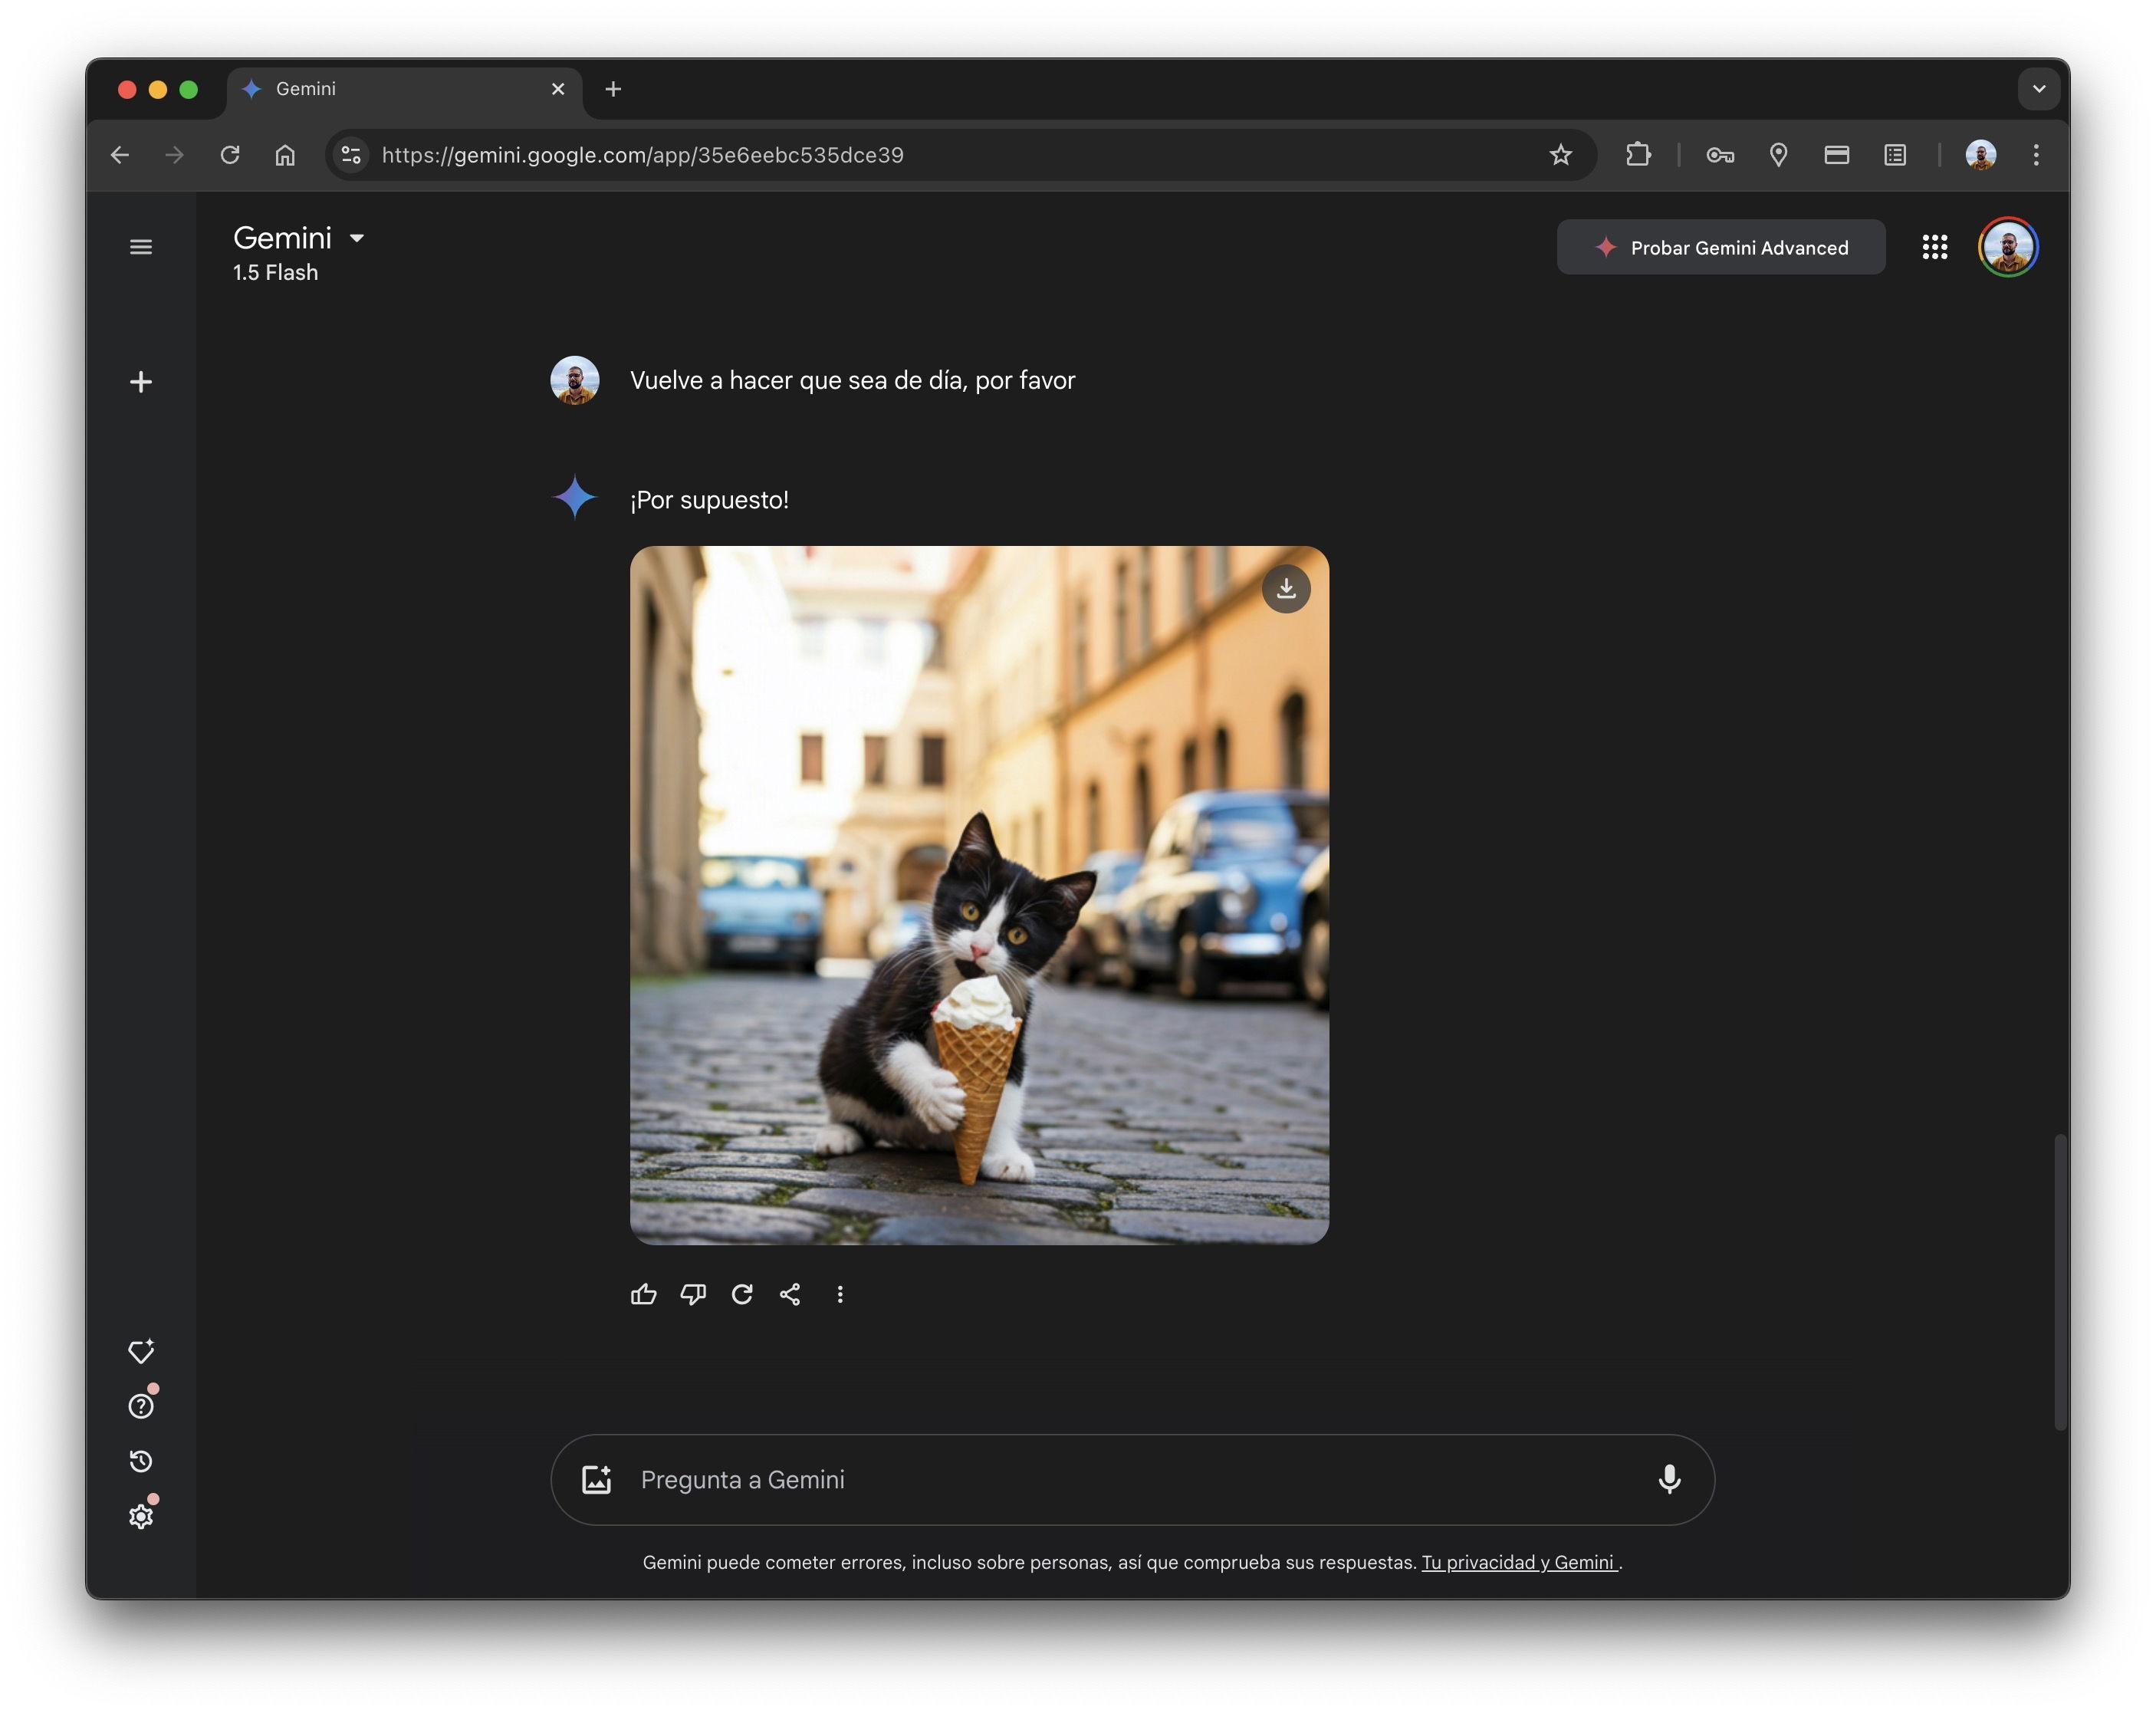The image size is (2156, 1713).
Task: Upload an image using the prompt bar icon
Action: 597,1479
